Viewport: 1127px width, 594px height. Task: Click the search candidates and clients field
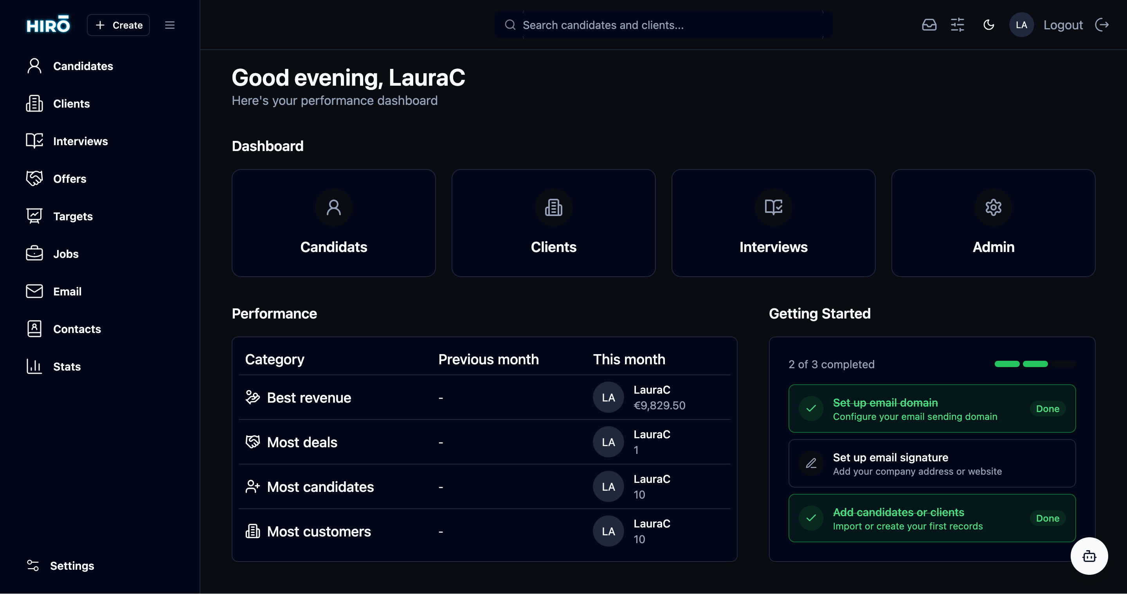click(x=661, y=25)
